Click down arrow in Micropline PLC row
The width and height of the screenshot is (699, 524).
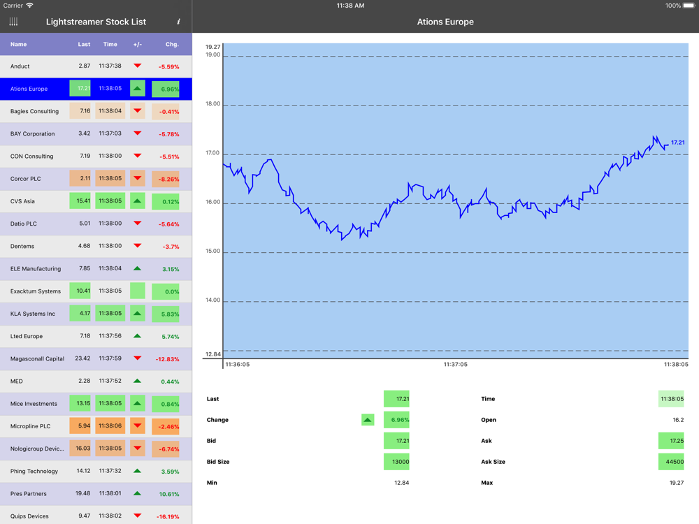point(138,426)
